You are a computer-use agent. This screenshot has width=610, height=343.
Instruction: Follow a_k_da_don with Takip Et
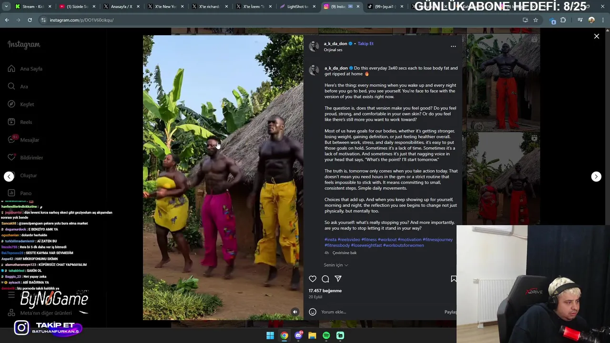366,43
